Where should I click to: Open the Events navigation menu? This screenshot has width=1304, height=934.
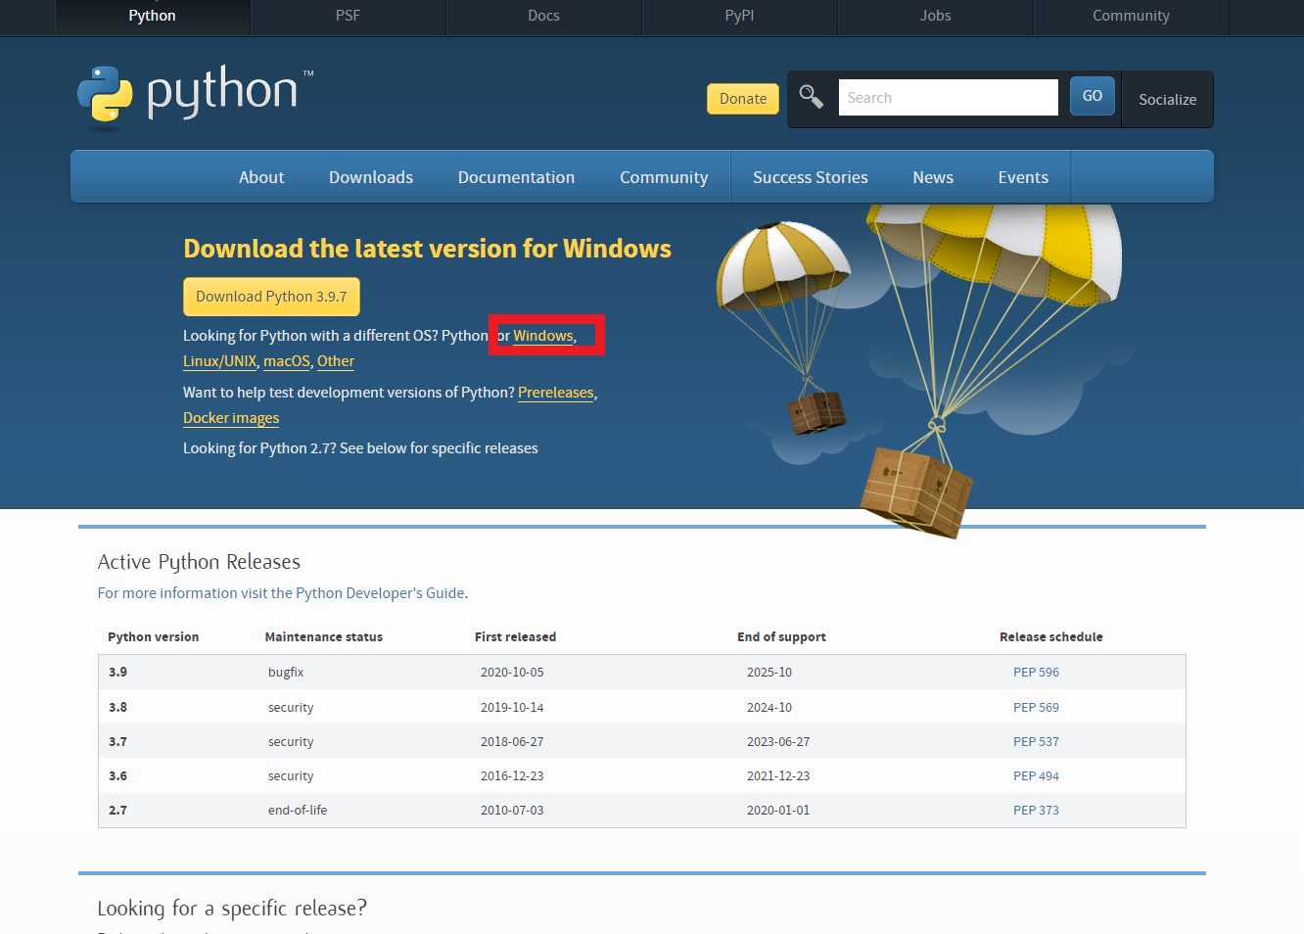(1023, 177)
